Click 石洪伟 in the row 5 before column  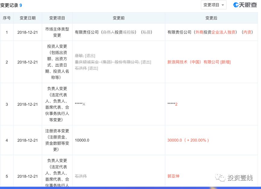click(81, 176)
